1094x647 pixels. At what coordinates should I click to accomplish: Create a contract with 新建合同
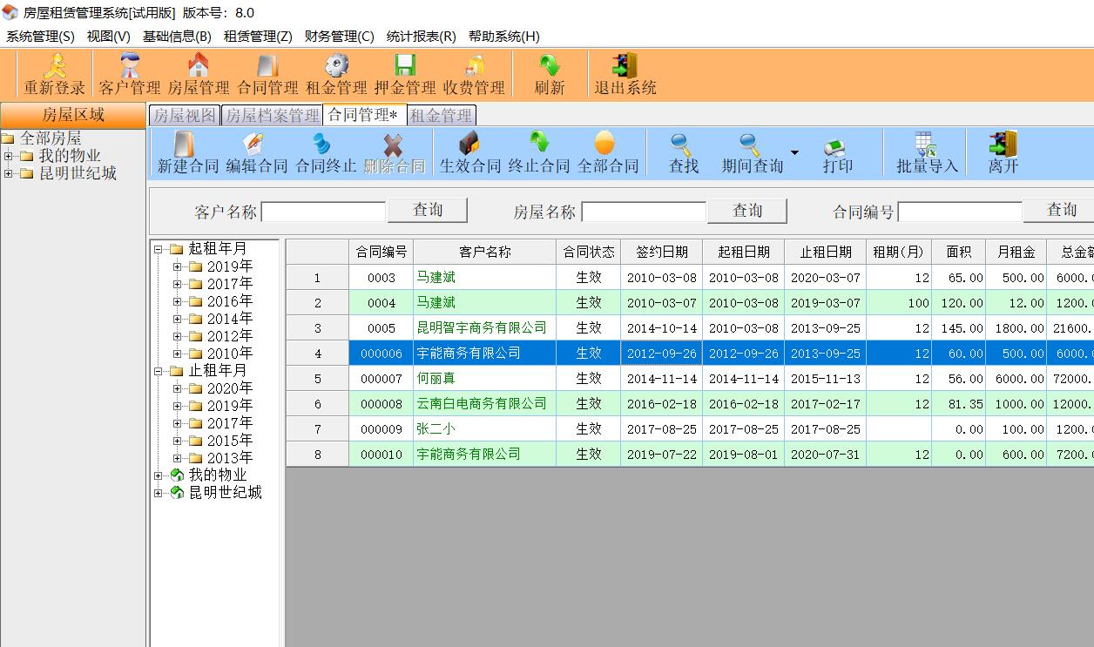[187, 152]
